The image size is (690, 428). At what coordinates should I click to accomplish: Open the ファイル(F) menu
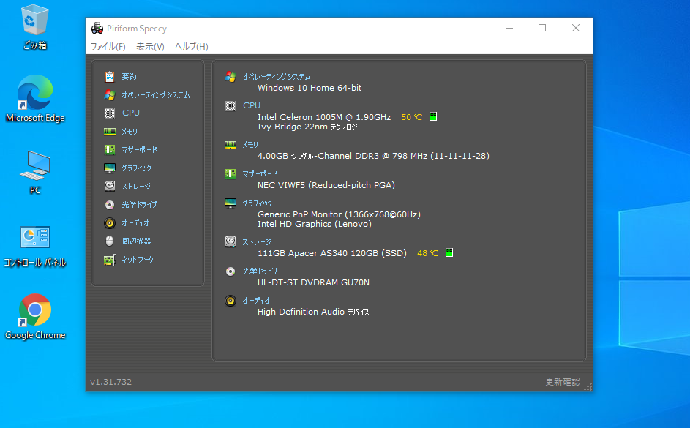108,47
